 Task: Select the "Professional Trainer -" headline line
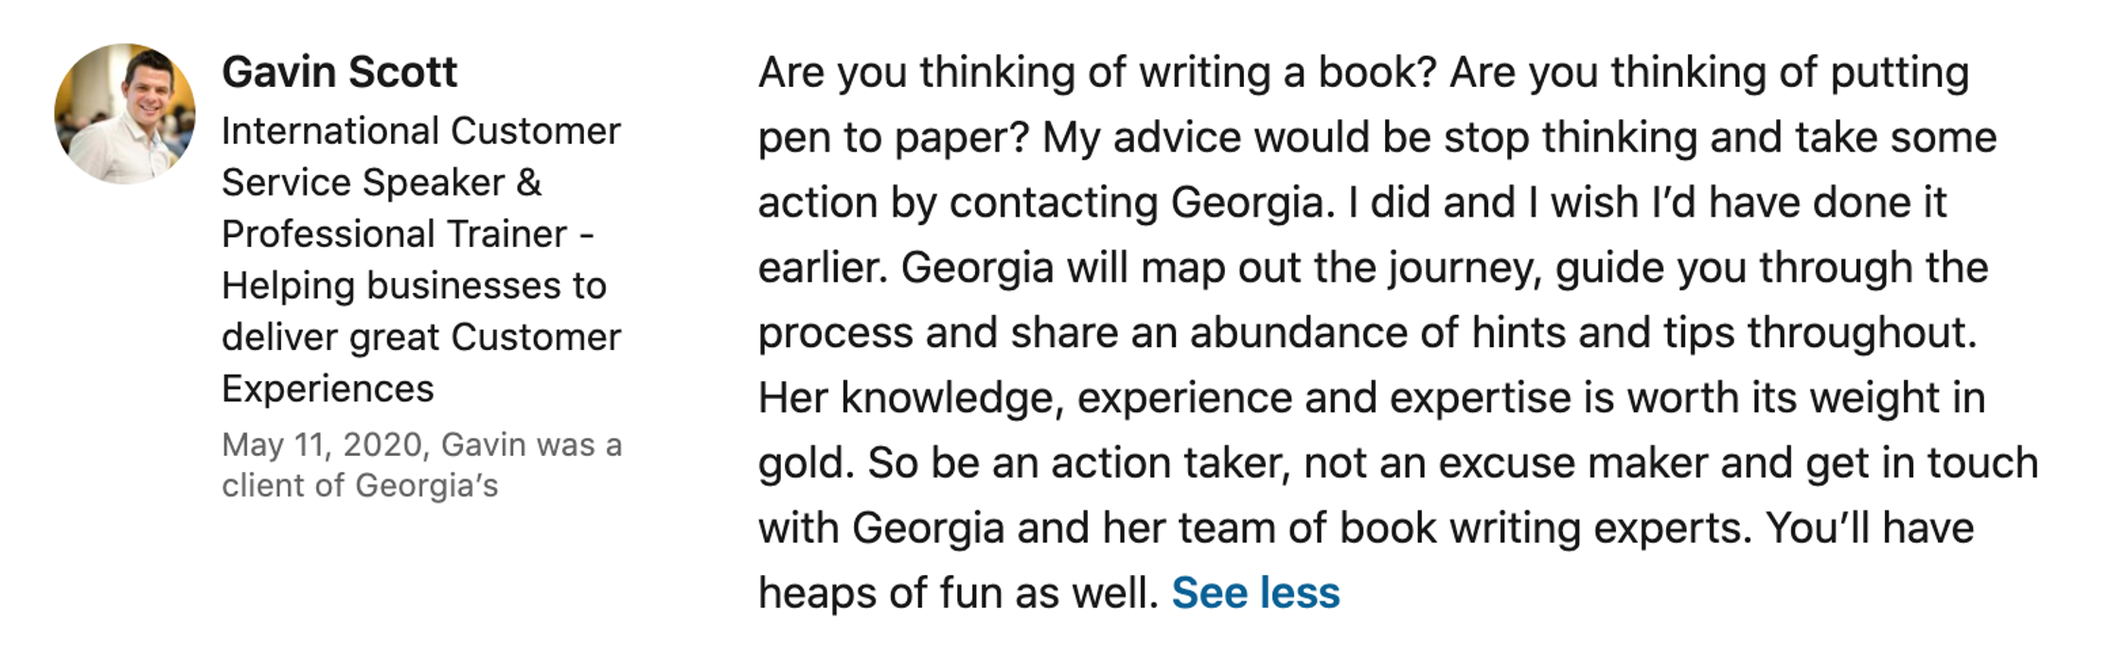[407, 235]
